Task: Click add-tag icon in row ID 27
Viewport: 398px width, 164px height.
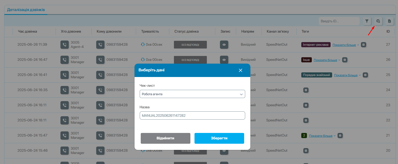Action: tap(364, 45)
